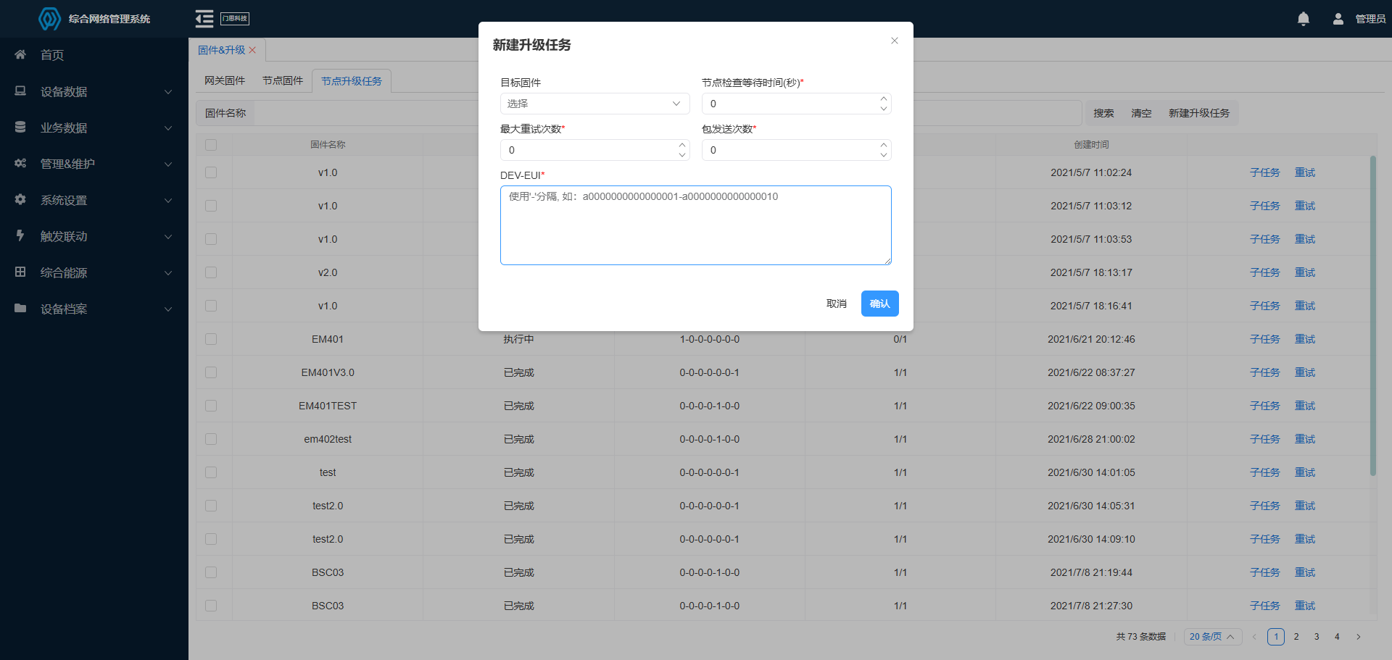Viewport: 1392px width, 660px height.
Task: Click 新建升级任务 toolbar button
Action: point(1199,113)
